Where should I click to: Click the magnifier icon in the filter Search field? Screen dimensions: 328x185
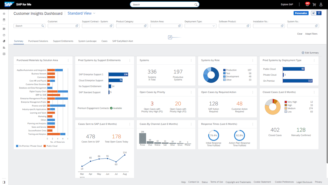(x=43, y=26)
